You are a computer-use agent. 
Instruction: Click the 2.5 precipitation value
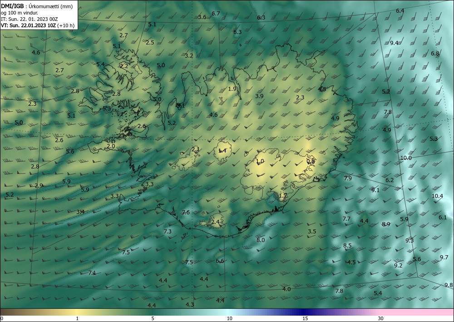coord(150,43)
